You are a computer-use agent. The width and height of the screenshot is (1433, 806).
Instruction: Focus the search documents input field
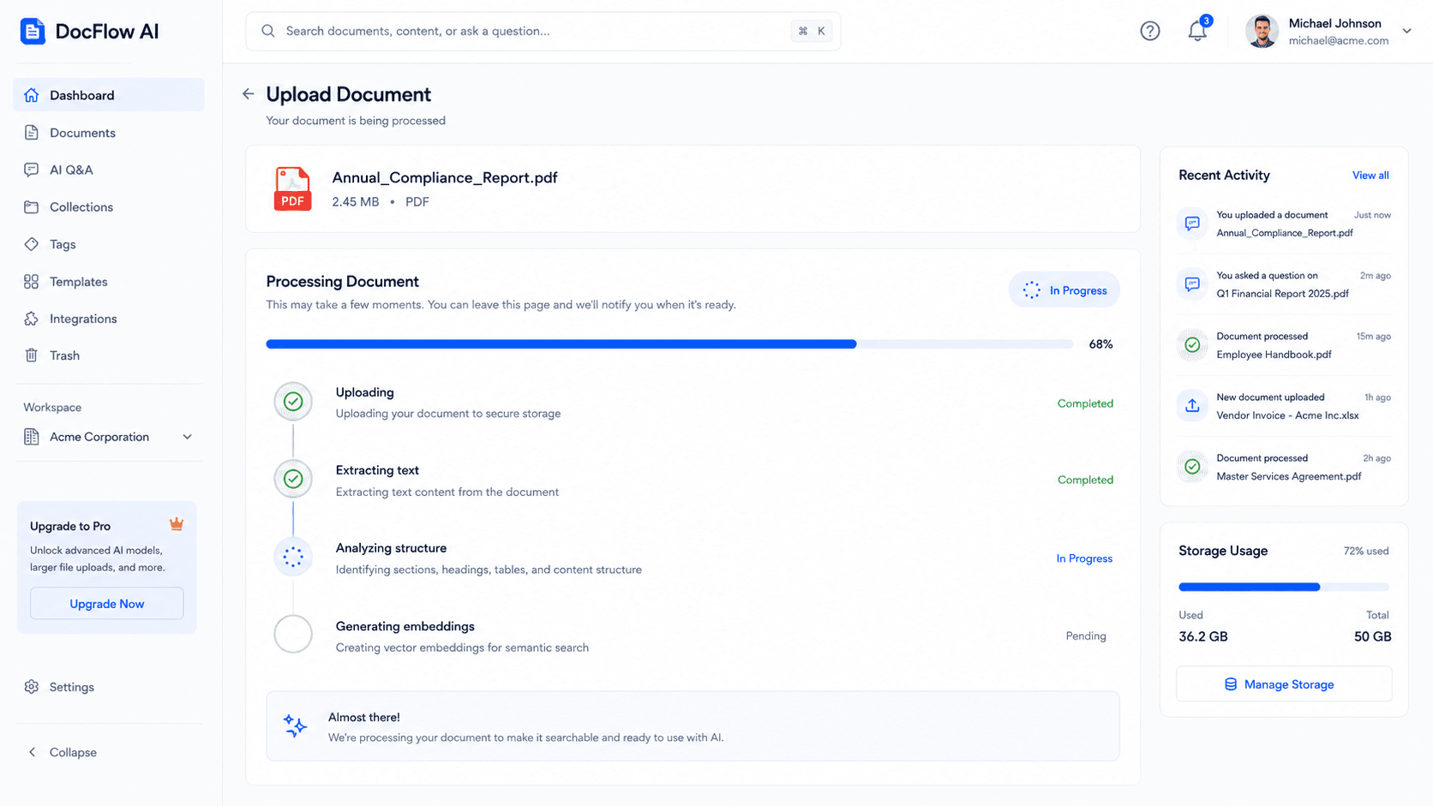coord(543,31)
